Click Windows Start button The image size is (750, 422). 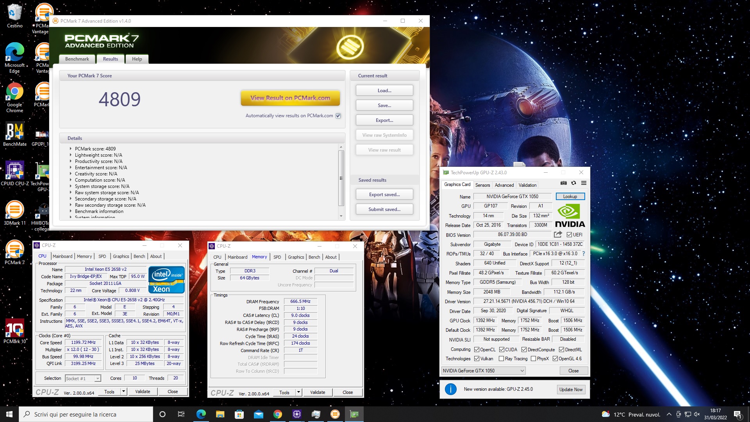tap(9, 414)
